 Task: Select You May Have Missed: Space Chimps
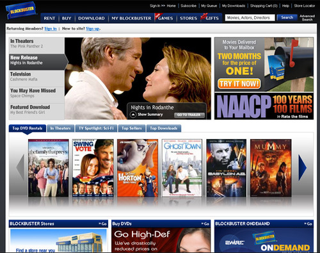click(x=36, y=95)
